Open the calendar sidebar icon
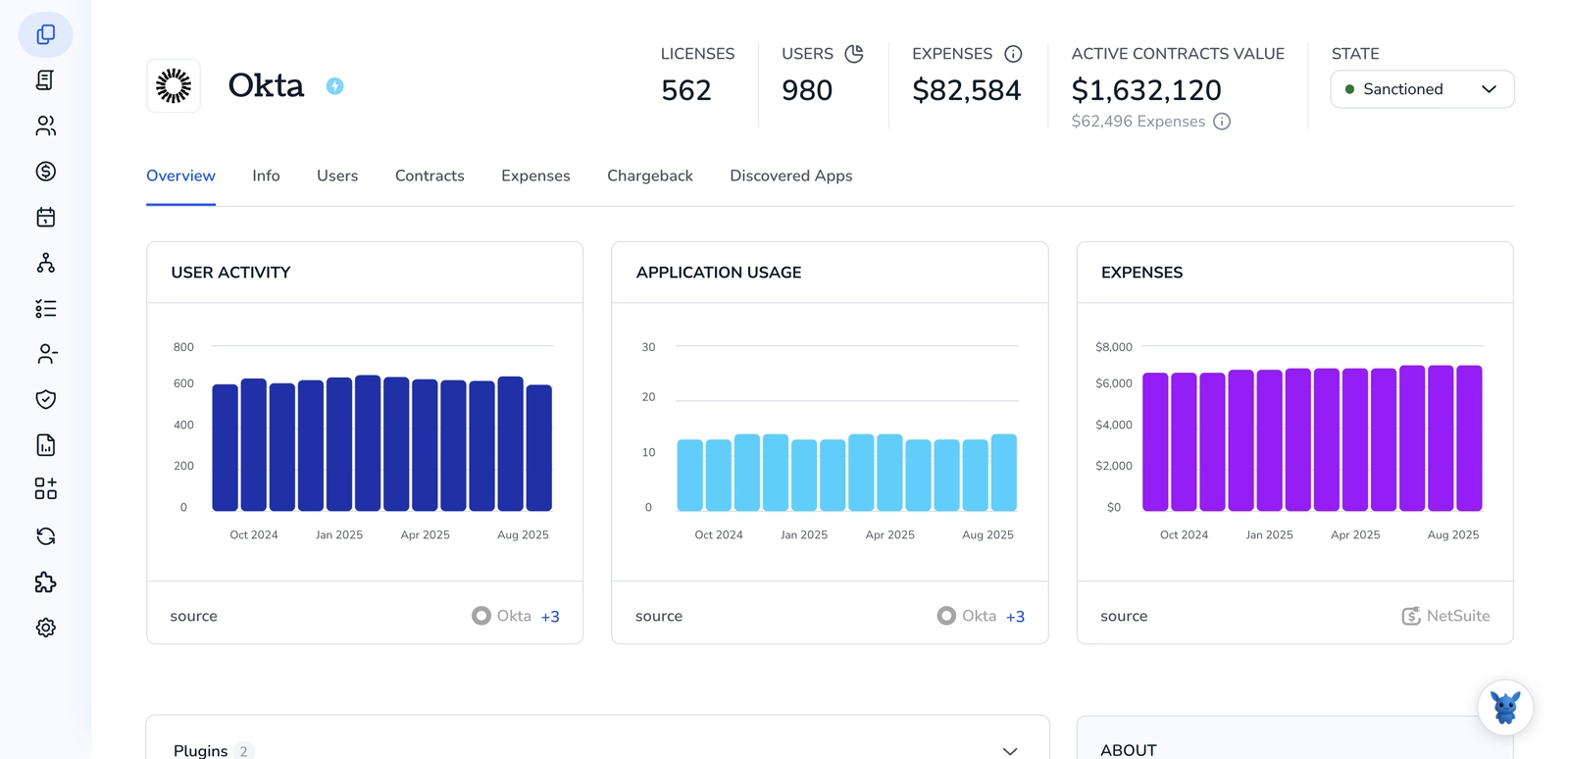The image size is (1569, 759). pyautogui.click(x=45, y=217)
